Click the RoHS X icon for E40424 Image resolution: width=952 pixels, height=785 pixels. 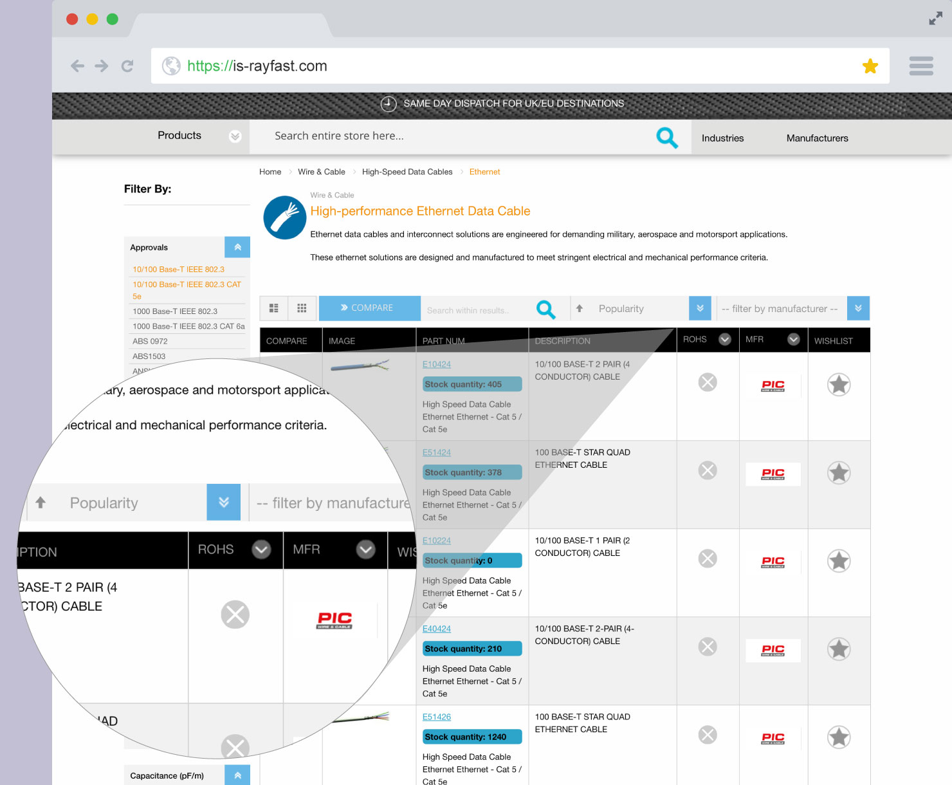click(x=708, y=647)
